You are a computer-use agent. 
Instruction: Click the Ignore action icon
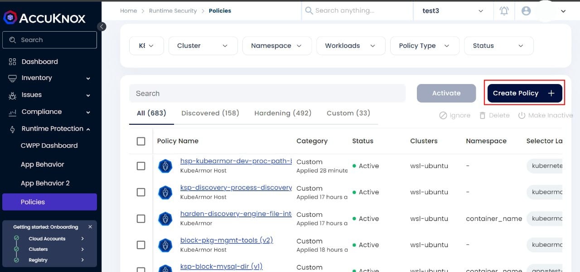pos(443,115)
